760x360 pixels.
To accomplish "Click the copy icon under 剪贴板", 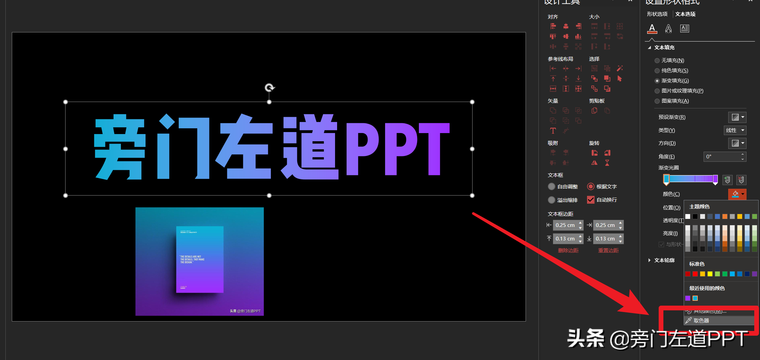I will tap(594, 110).
